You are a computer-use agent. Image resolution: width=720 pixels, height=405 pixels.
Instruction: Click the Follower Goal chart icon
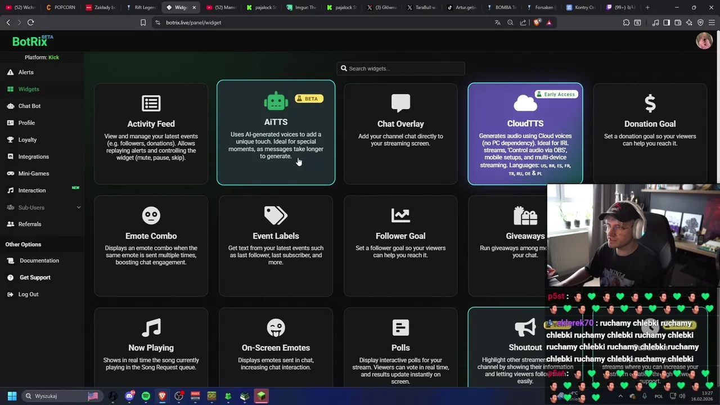click(x=400, y=215)
